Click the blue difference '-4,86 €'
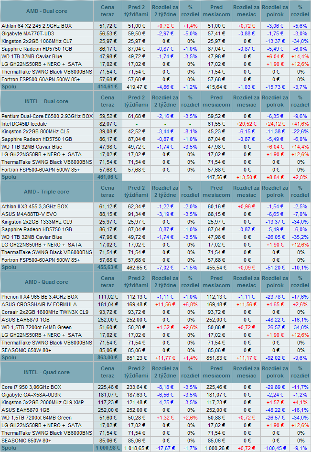This screenshot has height=452, width=311. pyautogui.click(x=165, y=87)
